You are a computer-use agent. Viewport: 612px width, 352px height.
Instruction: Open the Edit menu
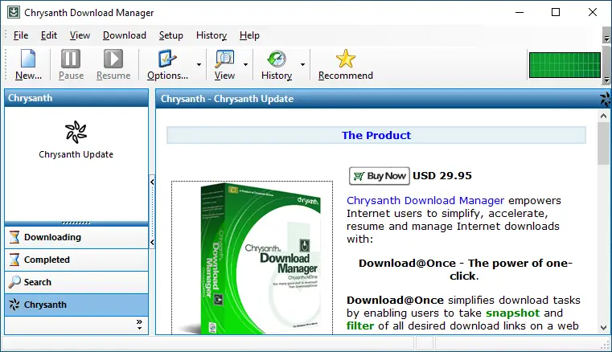click(x=49, y=35)
